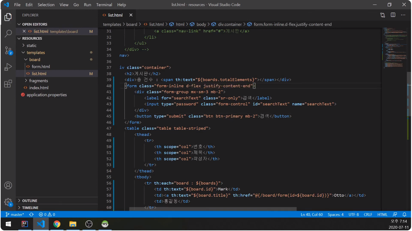Click the feedback icon in status bar
Image resolution: width=412 pixels, height=231 pixels.
click(395, 214)
